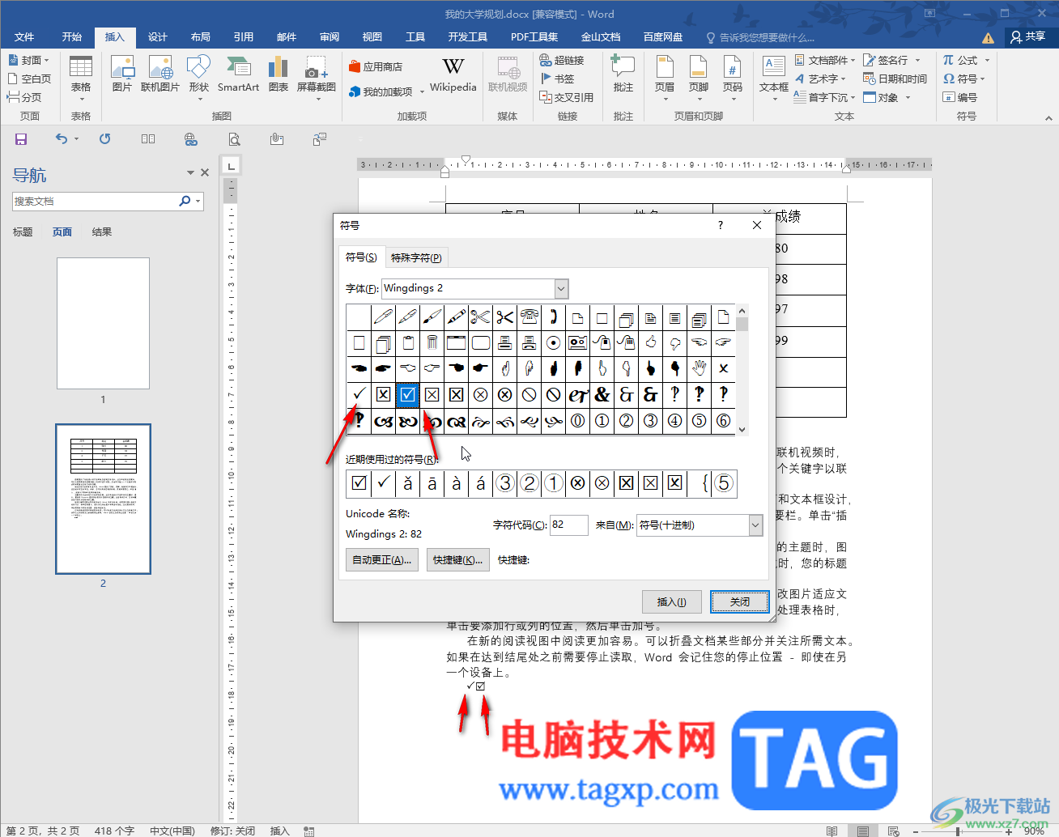Insert a SmartArt graphic

pyautogui.click(x=238, y=74)
